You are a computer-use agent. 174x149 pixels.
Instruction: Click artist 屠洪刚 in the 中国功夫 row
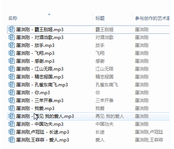142,124
